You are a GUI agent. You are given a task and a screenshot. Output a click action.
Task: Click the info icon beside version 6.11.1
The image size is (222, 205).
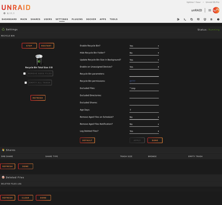tap(4, 13)
